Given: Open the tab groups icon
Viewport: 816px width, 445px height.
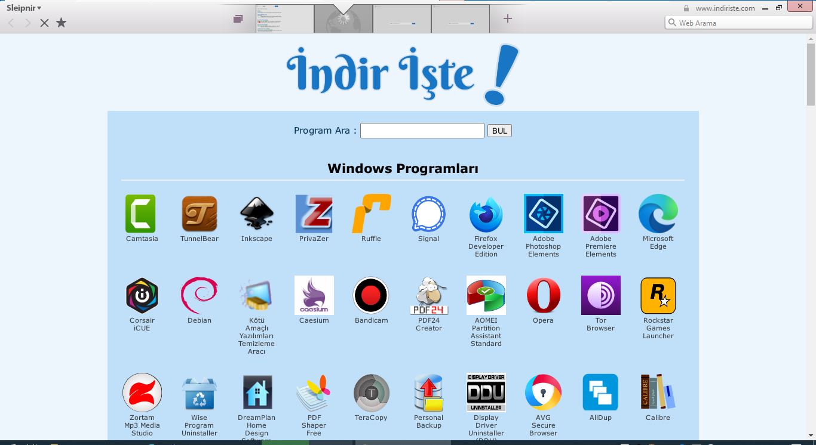Looking at the screenshot, I should tap(238, 19).
